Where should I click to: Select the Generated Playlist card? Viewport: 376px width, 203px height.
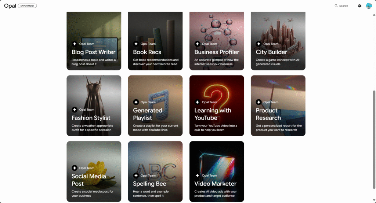[x=155, y=106]
